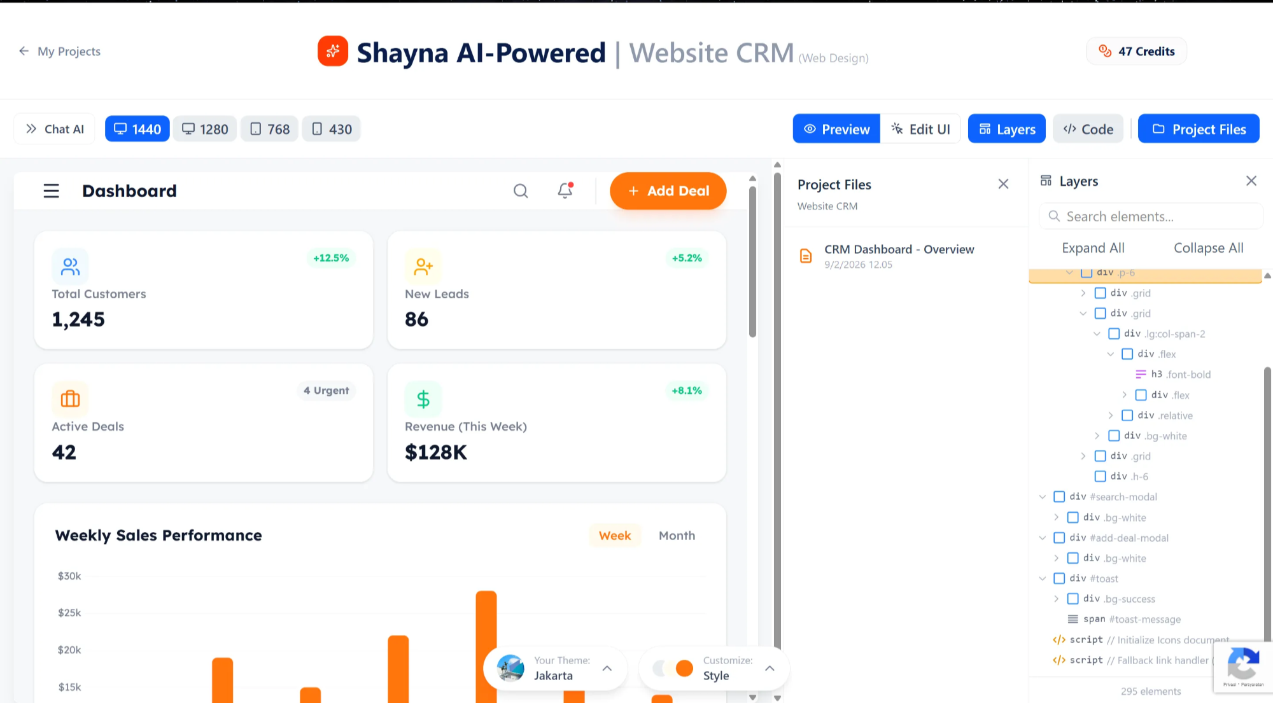
Task: Switch viewport to 768 tablet width
Action: click(x=269, y=129)
